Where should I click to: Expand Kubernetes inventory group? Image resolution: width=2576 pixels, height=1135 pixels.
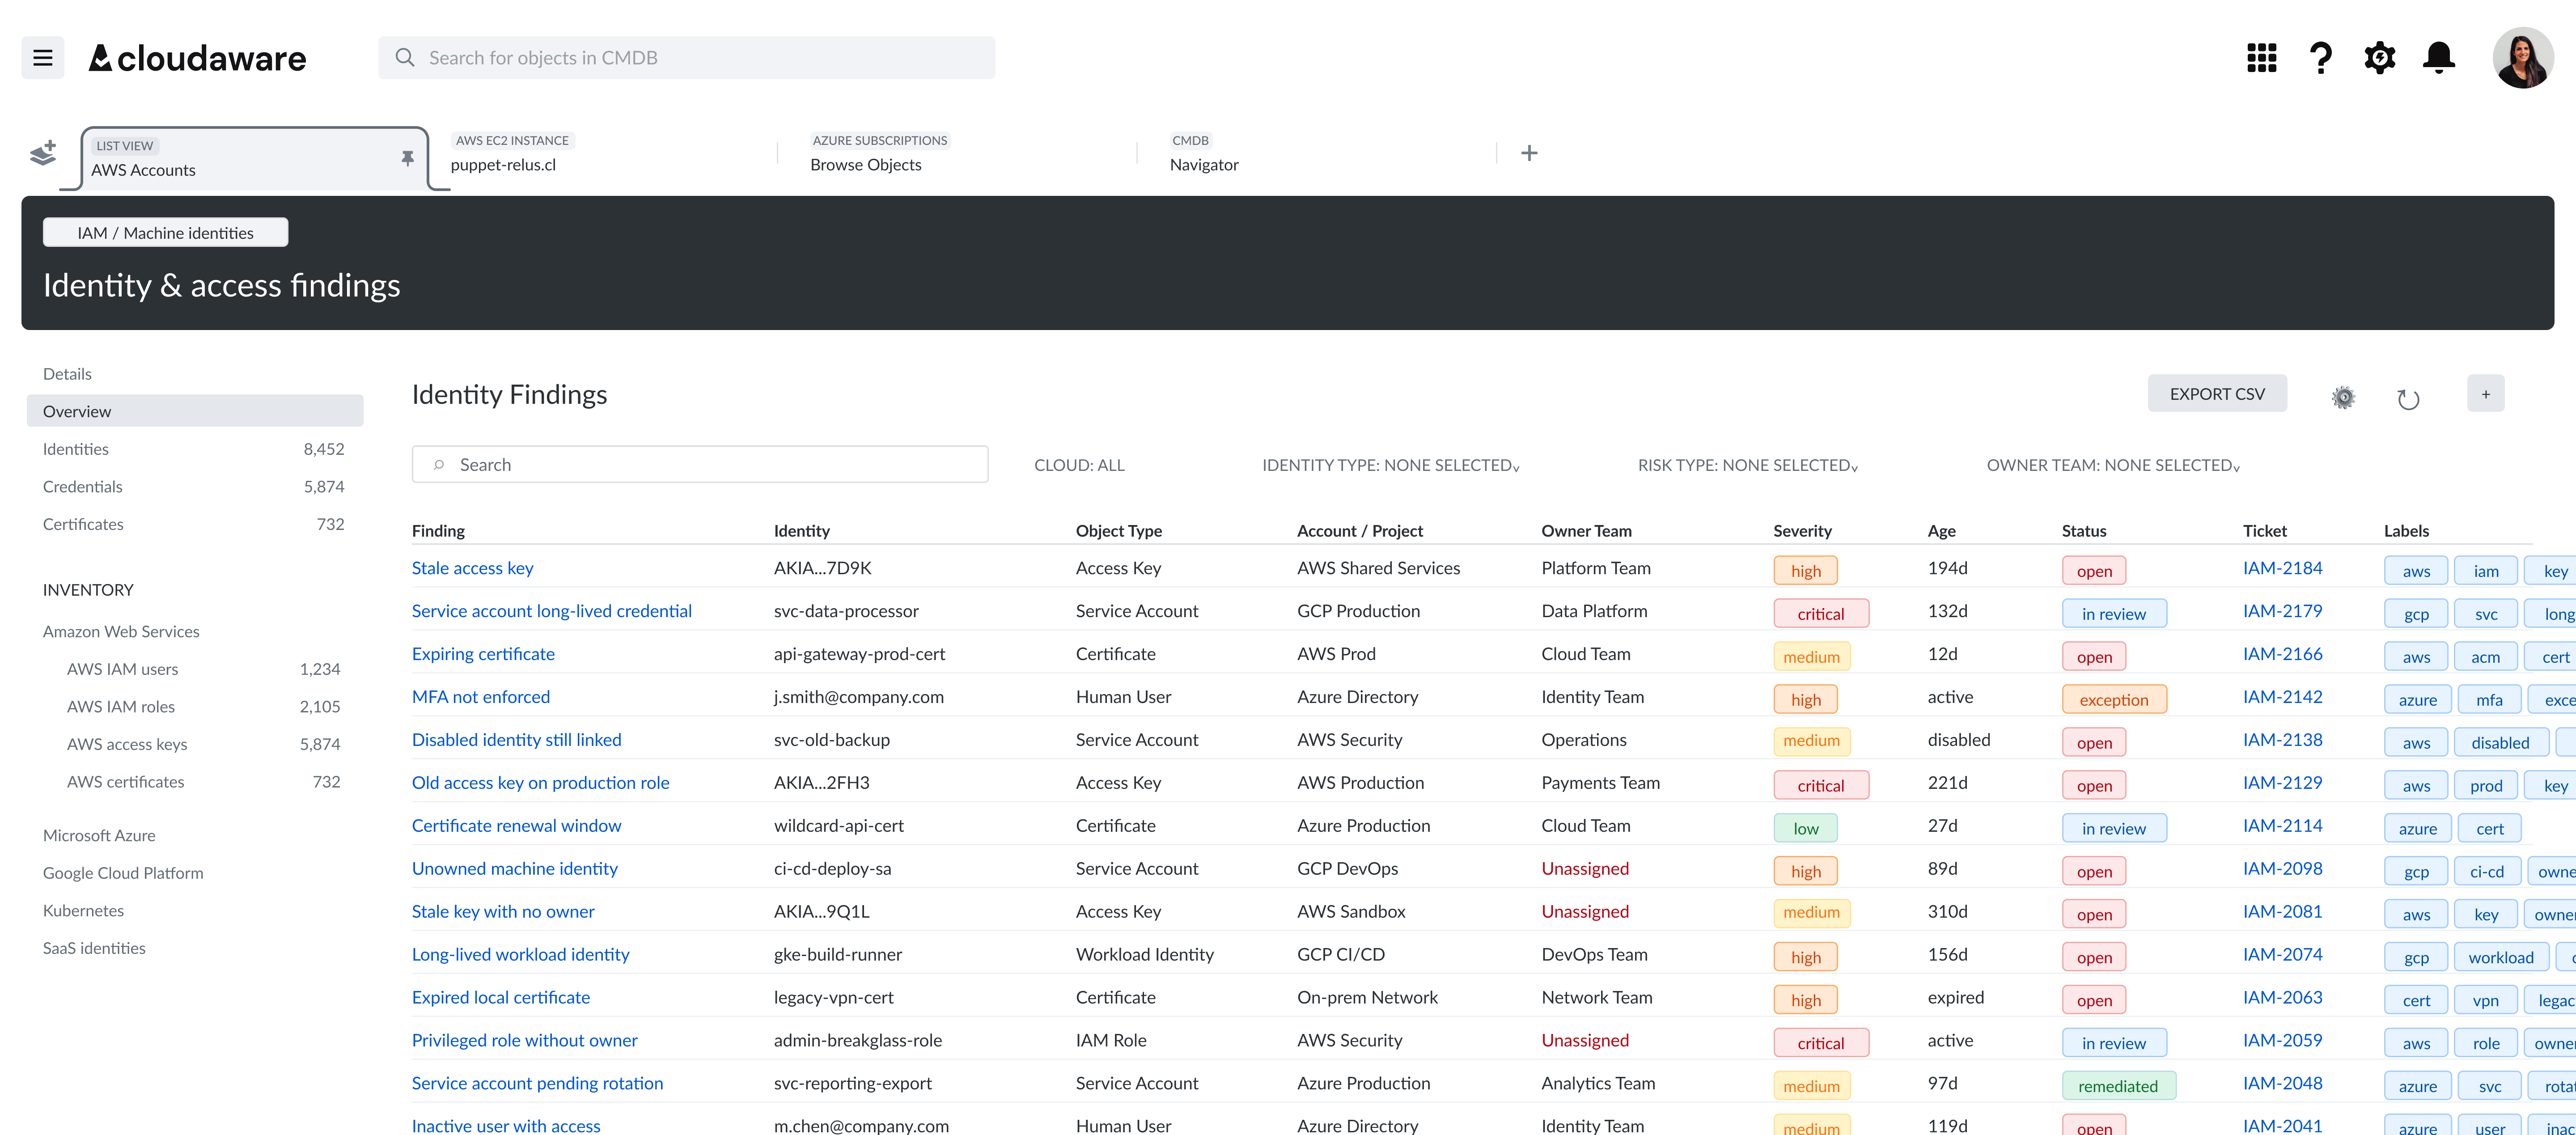tap(83, 911)
